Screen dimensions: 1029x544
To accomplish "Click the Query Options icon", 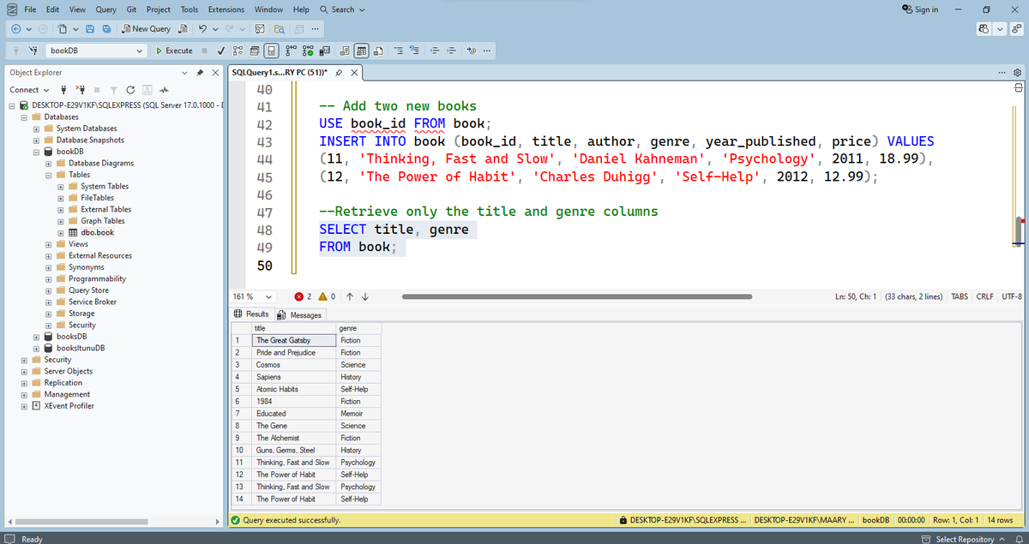I will click(x=255, y=51).
